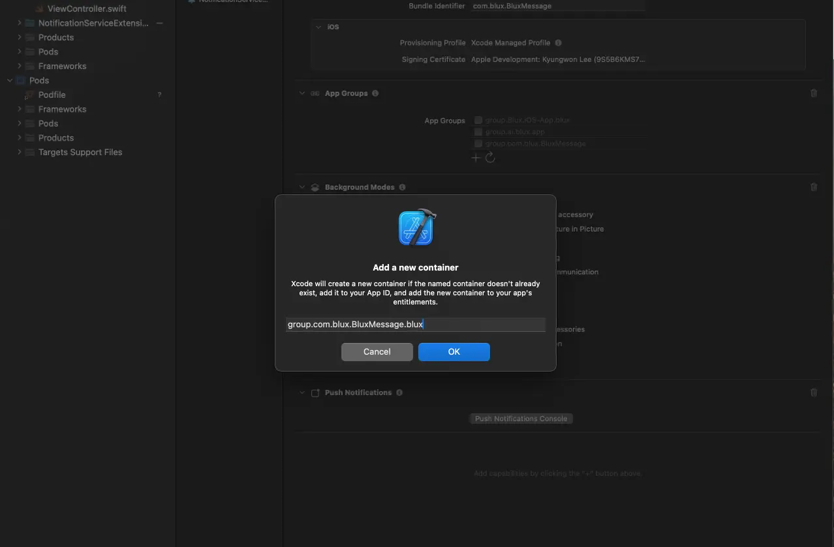Click the Swift icon beside ViewController.swift

[39, 9]
